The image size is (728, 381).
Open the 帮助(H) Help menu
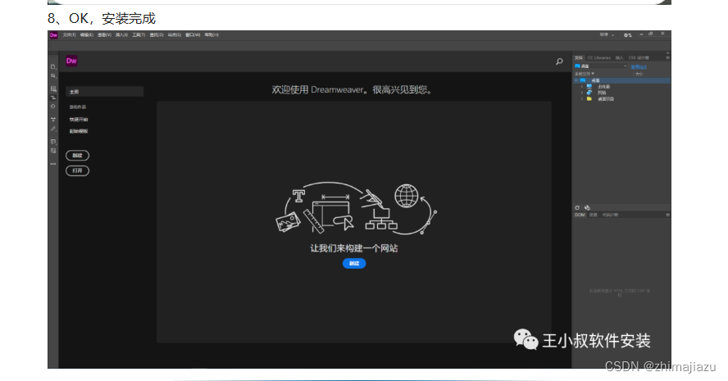(x=212, y=34)
